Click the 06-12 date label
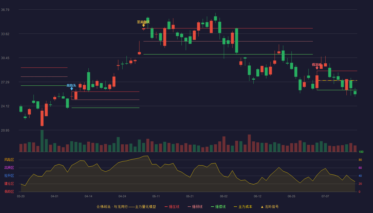Screen dimensions: 373x213 pyautogui.click(x=258, y=196)
